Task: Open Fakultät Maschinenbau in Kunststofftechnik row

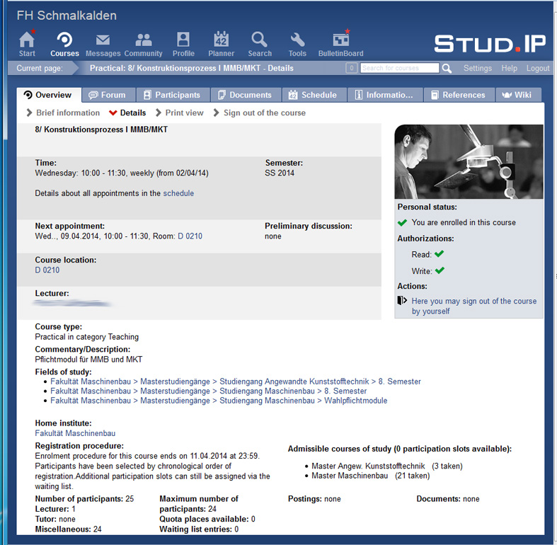Action: click(x=91, y=381)
